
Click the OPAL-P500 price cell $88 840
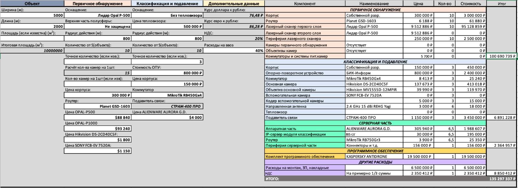tap(98, 118)
